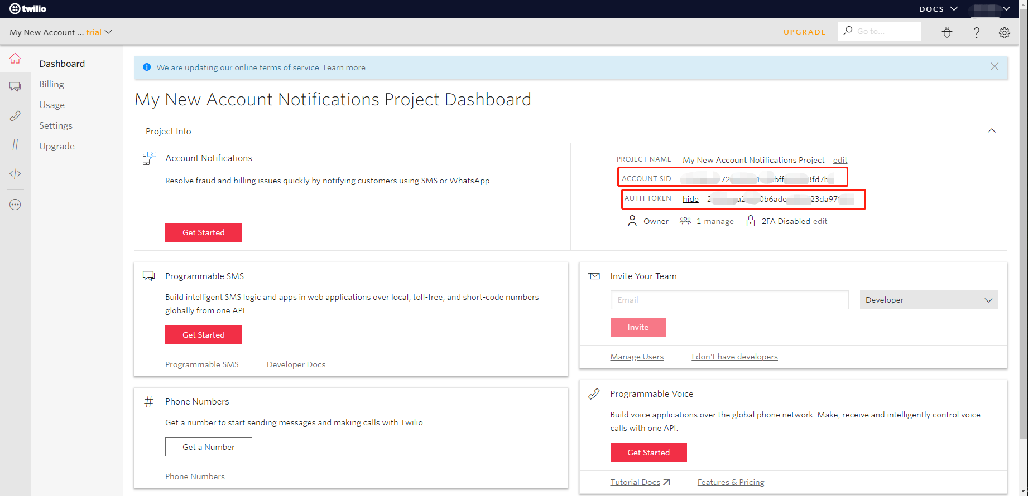
Task: Open the Runtime code brackets sidebar icon
Action: pyautogui.click(x=15, y=174)
